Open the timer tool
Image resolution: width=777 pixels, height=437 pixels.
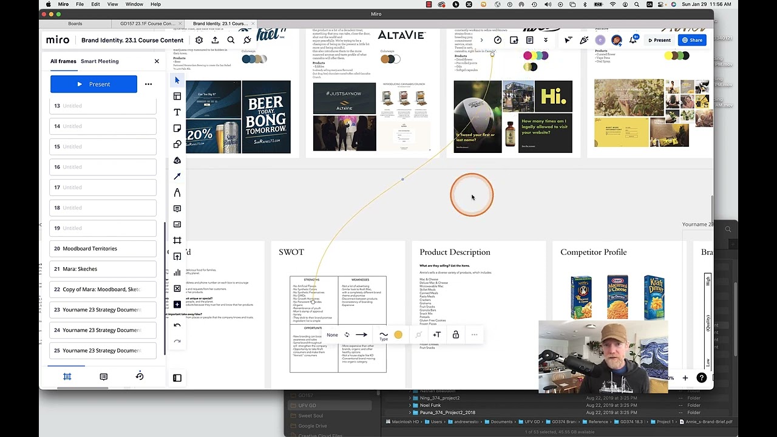click(498, 40)
